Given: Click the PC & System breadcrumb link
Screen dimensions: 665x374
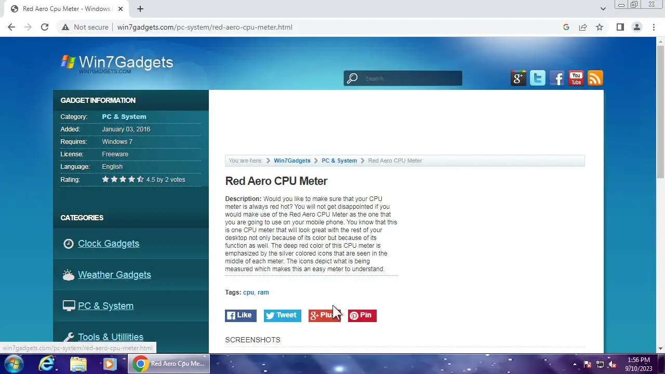Looking at the screenshot, I should coord(339,161).
